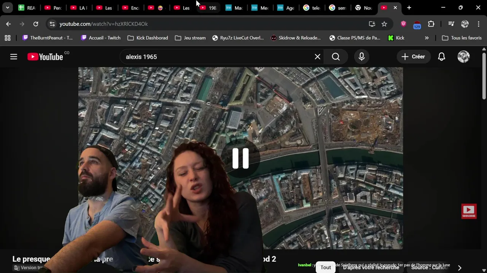Screen dimensions: 487x273
Task: Open the media control playlist icon
Action: pos(451,24)
